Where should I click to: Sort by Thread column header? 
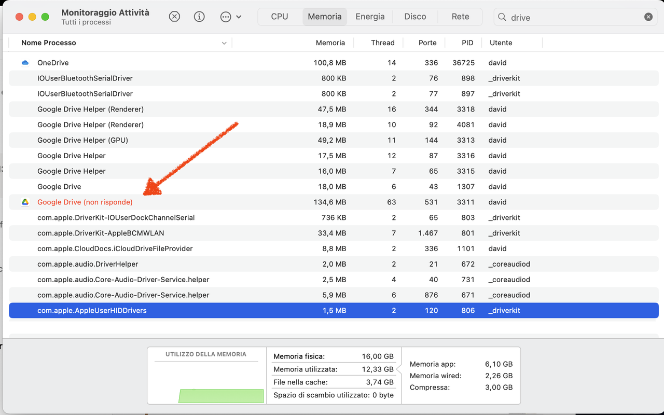pyautogui.click(x=383, y=43)
